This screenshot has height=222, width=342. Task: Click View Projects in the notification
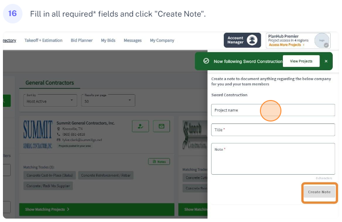pyautogui.click(x=301, y=61)
